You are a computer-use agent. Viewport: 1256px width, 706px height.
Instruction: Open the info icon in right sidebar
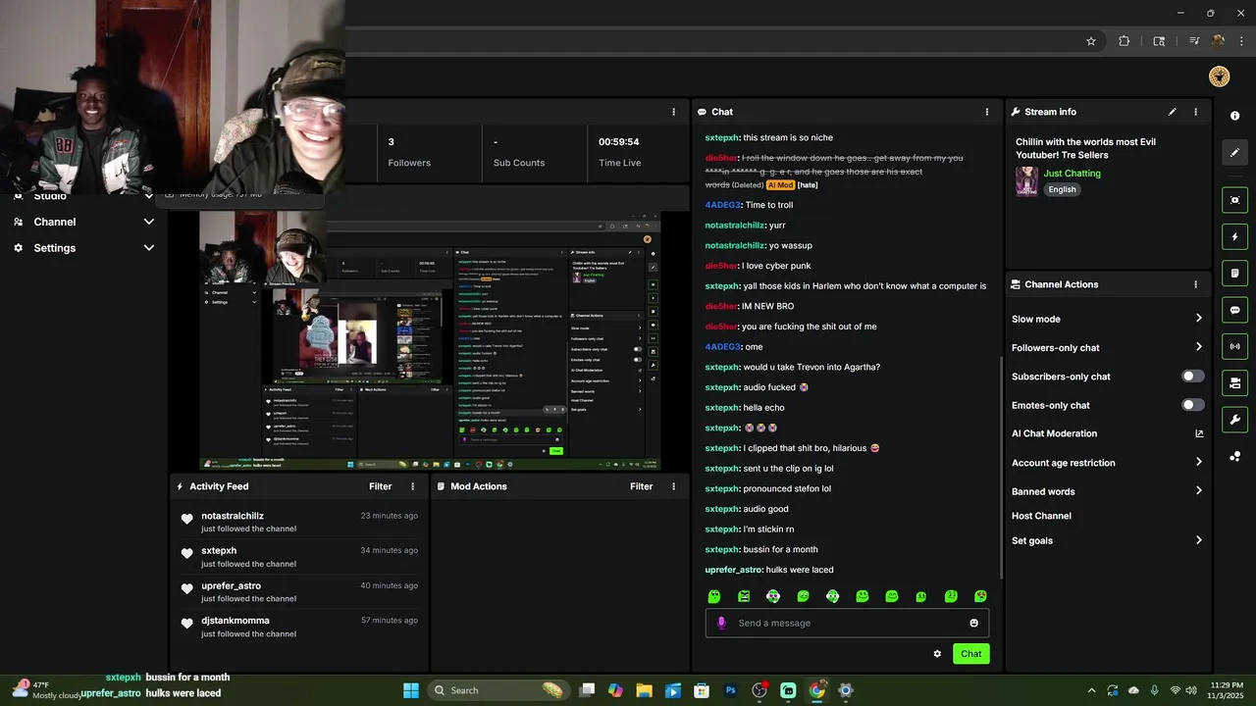(1234, 116)
